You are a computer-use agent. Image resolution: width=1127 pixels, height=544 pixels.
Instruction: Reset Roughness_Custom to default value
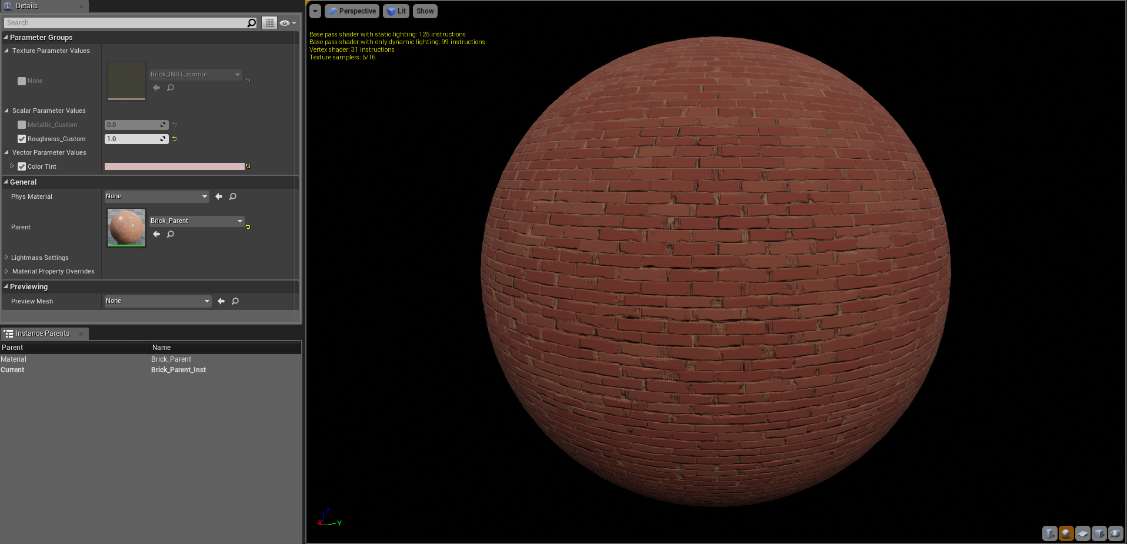[x=175, y=139]
